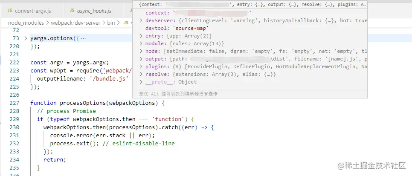Click the '/bundle.js' string on line 224
The width and height of the screenshot is (412, 176).
(x=110, y=79)
